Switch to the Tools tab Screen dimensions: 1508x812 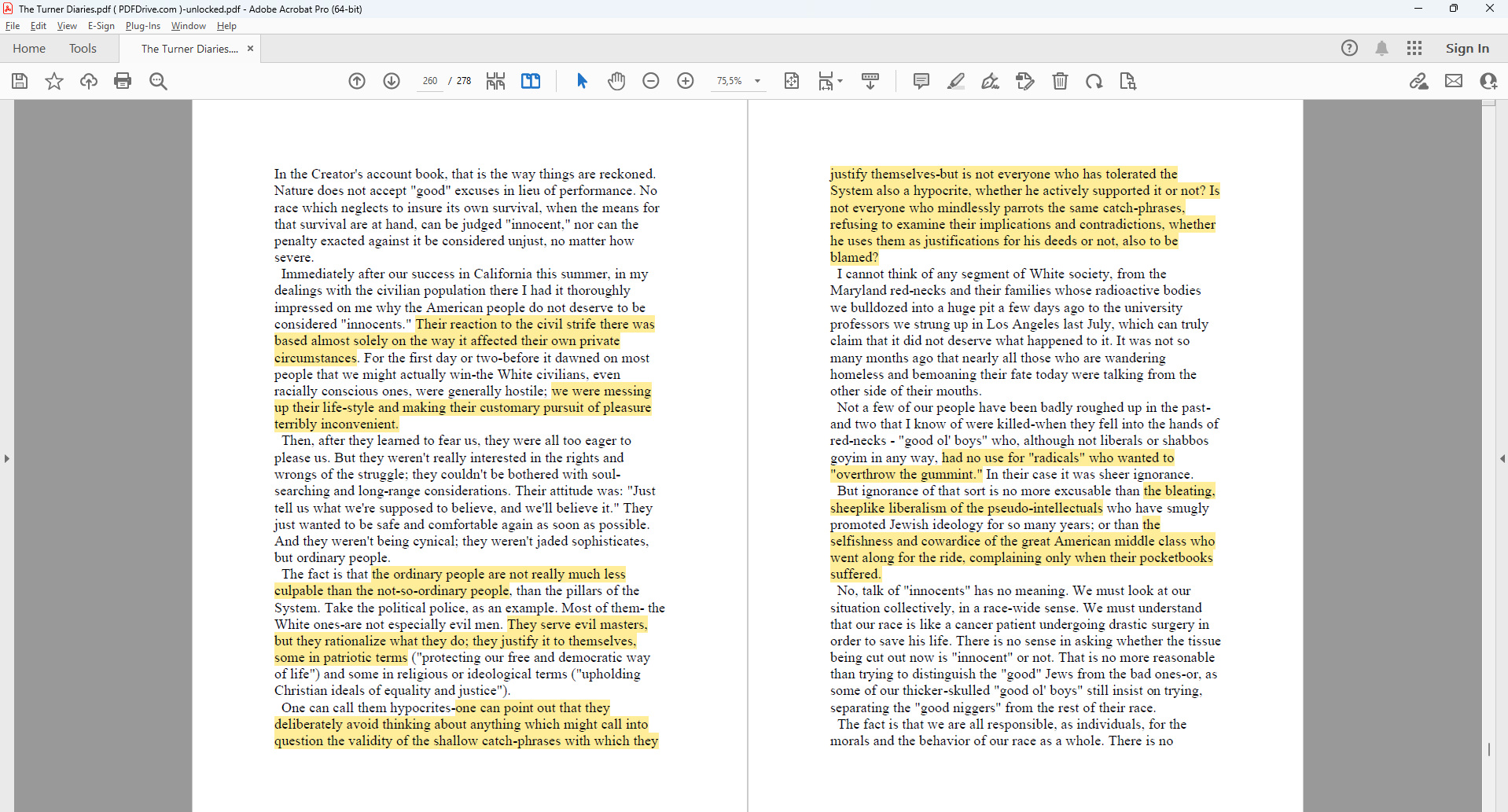(x=83, y=49)
